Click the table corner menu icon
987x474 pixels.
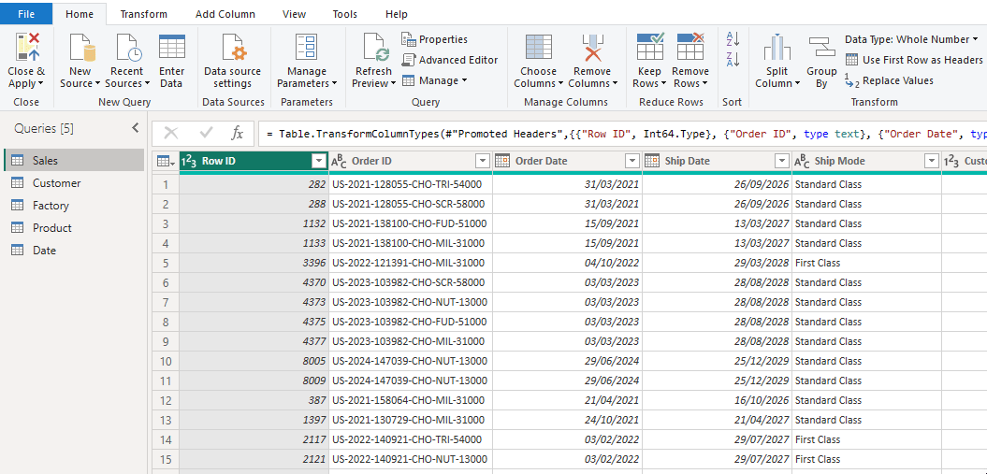[x=166, y=162]
